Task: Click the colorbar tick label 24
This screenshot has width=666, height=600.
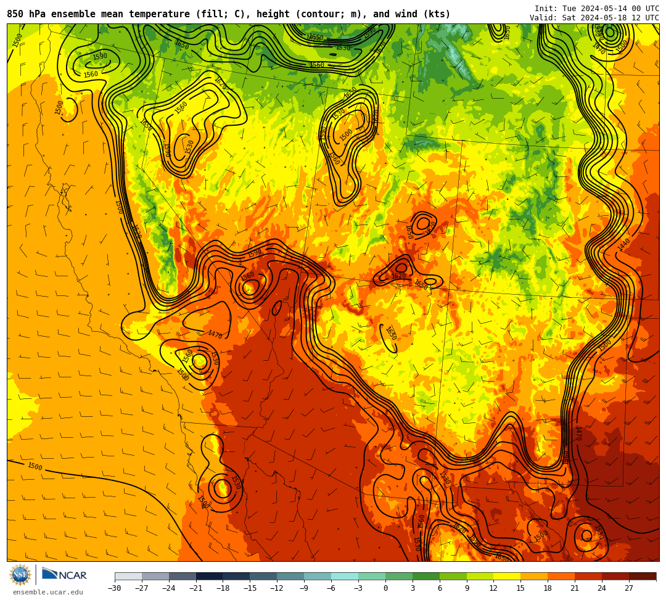Action: [602, 588]
